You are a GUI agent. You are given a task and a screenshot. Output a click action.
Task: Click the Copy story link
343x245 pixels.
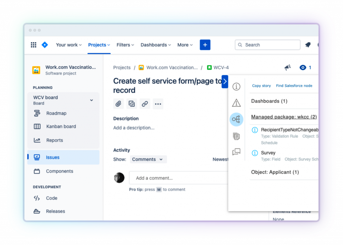pyautogui.click(x=261, y=86)
